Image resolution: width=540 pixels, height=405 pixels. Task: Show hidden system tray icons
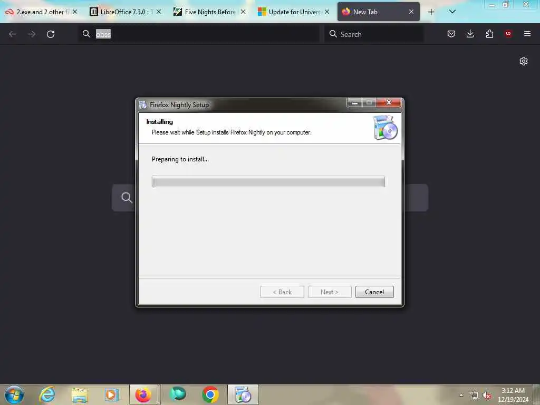coord(461,395)
